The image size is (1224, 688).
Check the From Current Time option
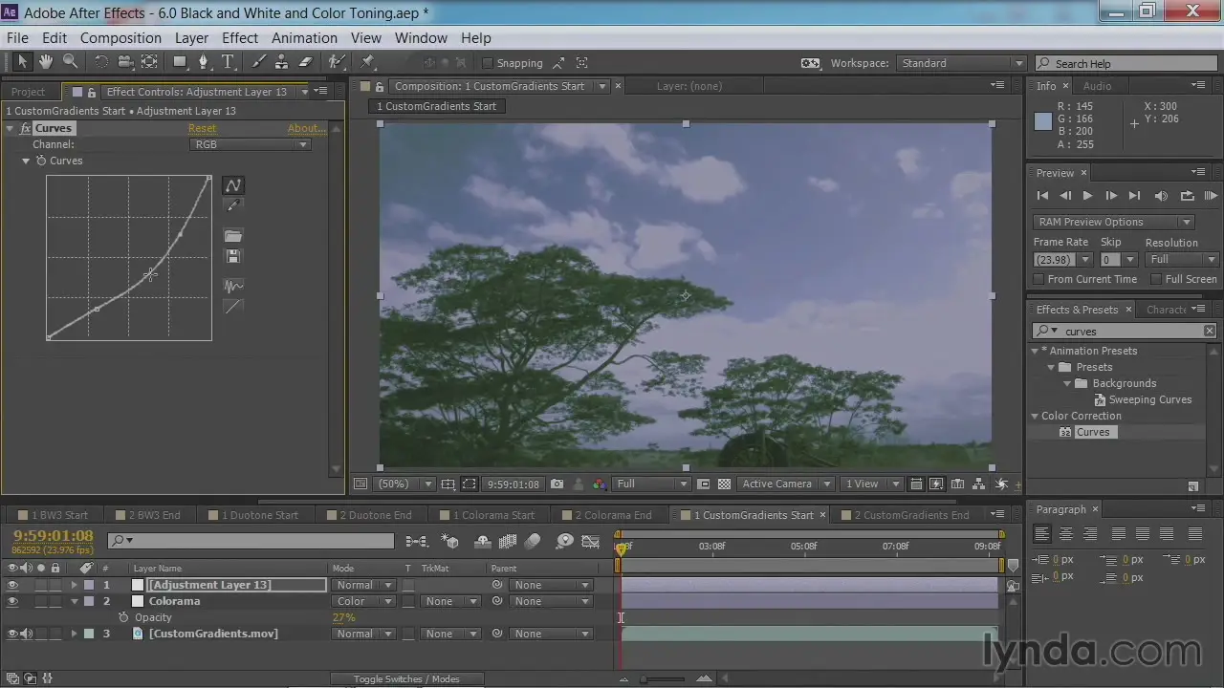[1038, 279]
